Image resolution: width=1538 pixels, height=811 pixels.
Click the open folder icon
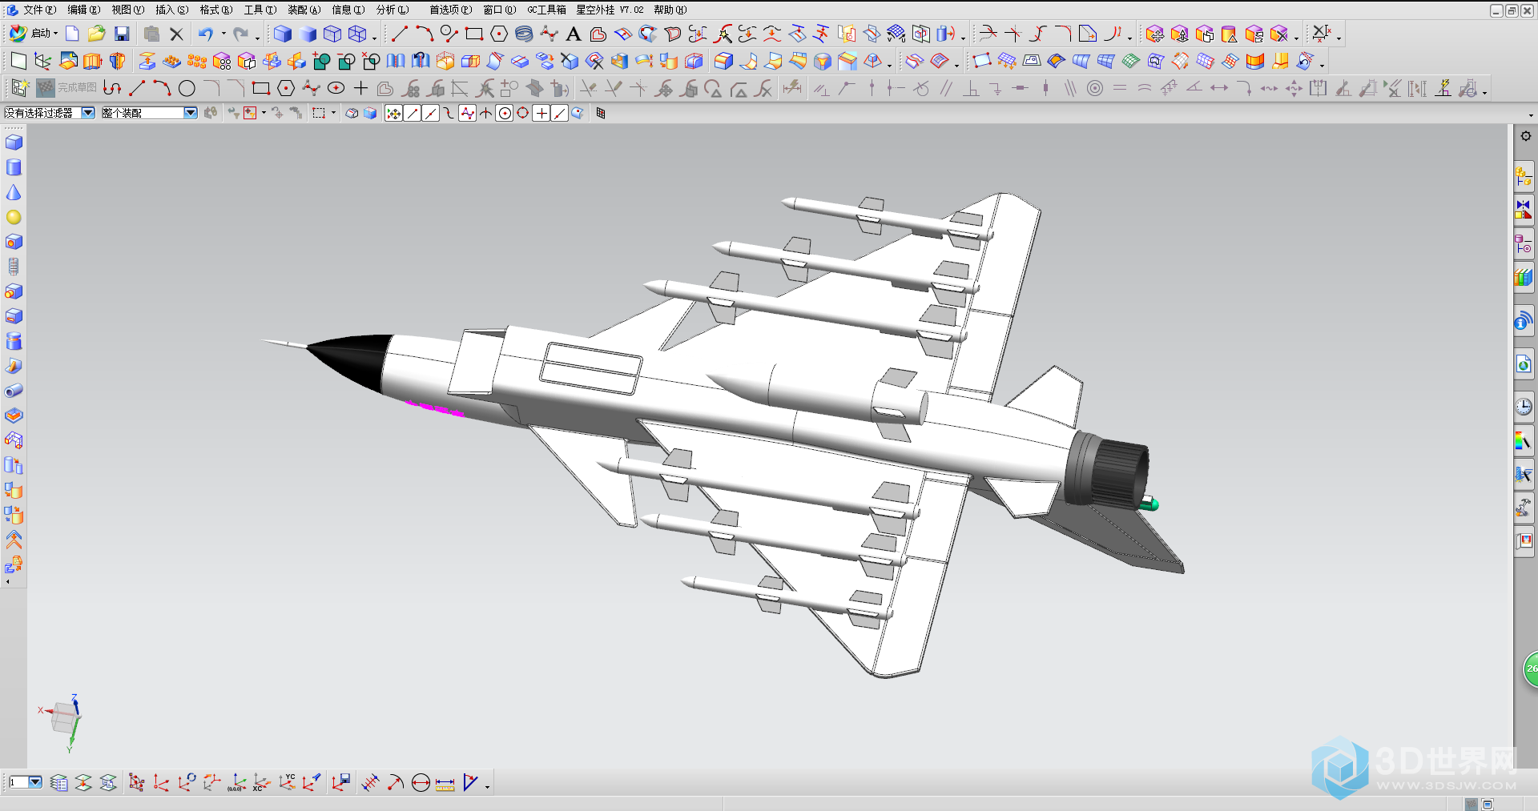pos(97,34)
